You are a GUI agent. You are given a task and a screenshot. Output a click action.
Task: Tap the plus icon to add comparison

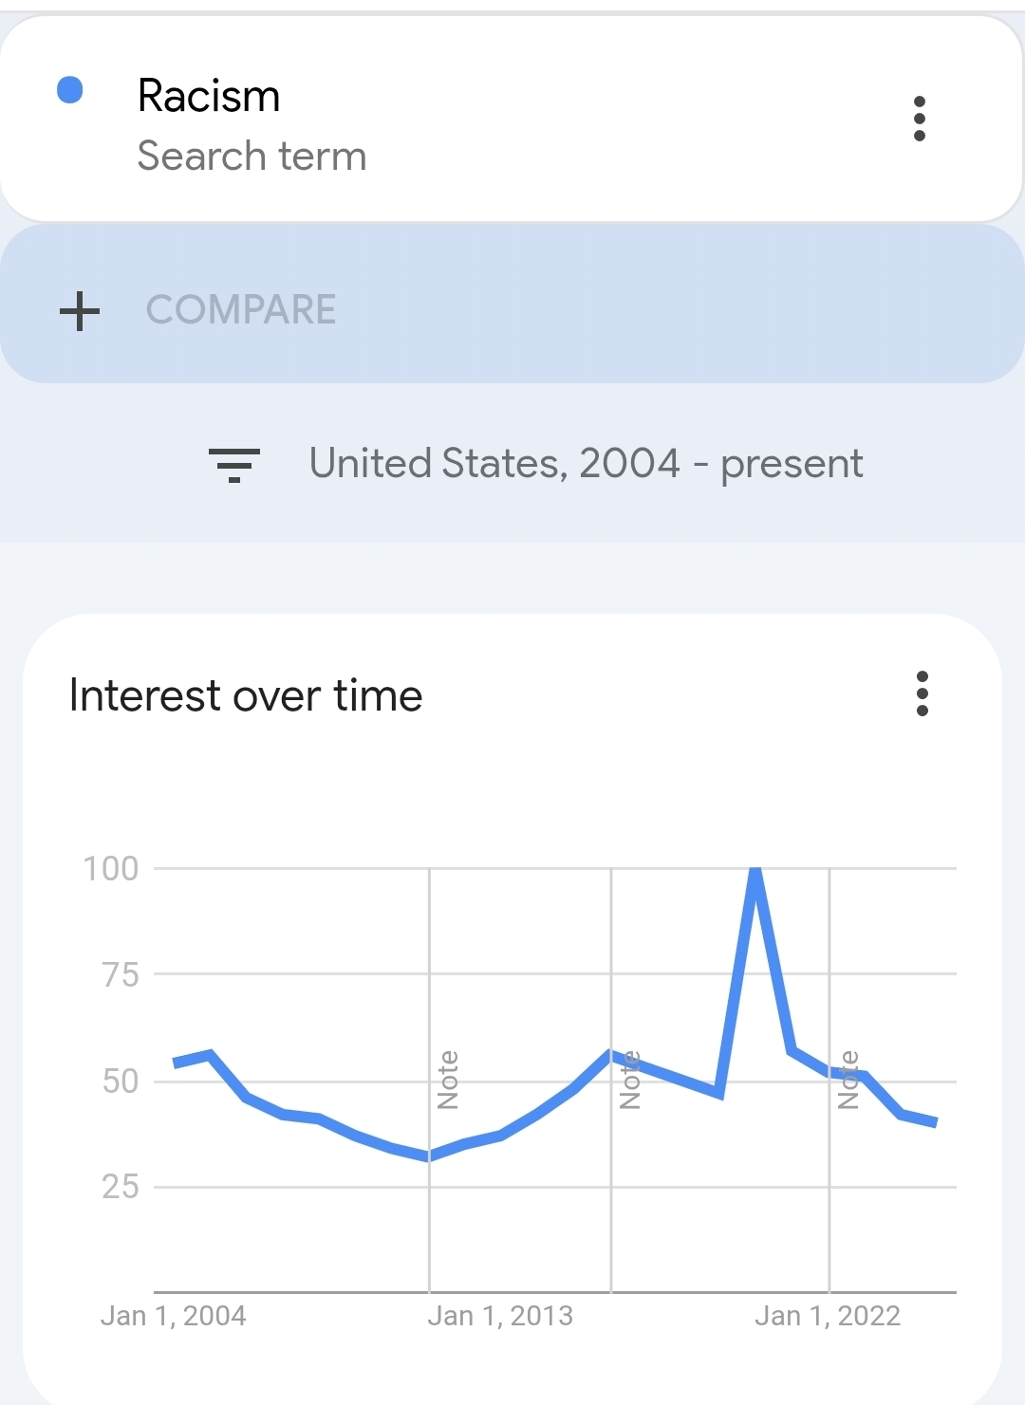(80, 311)
